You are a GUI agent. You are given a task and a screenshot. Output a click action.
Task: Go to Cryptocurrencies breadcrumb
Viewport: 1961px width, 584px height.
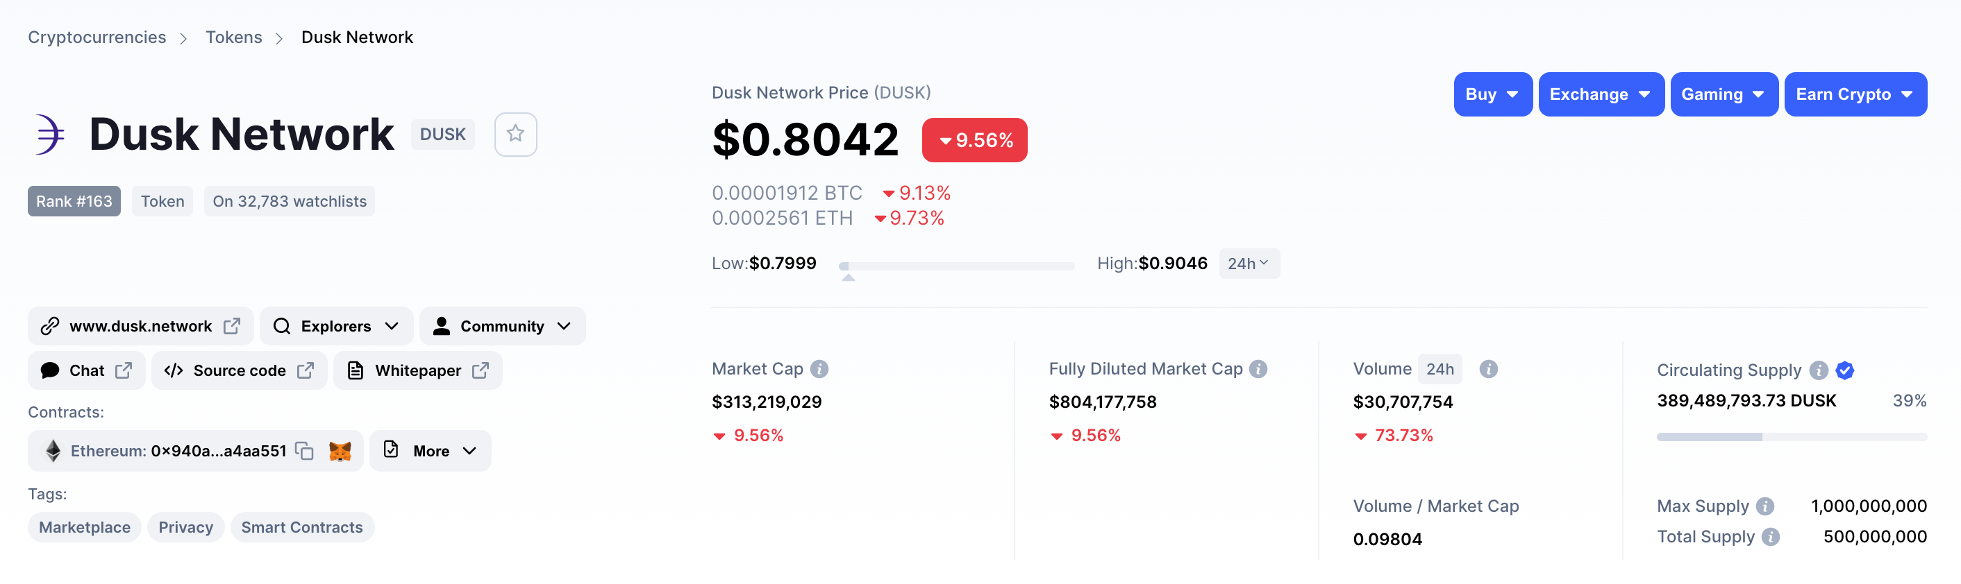97,37
